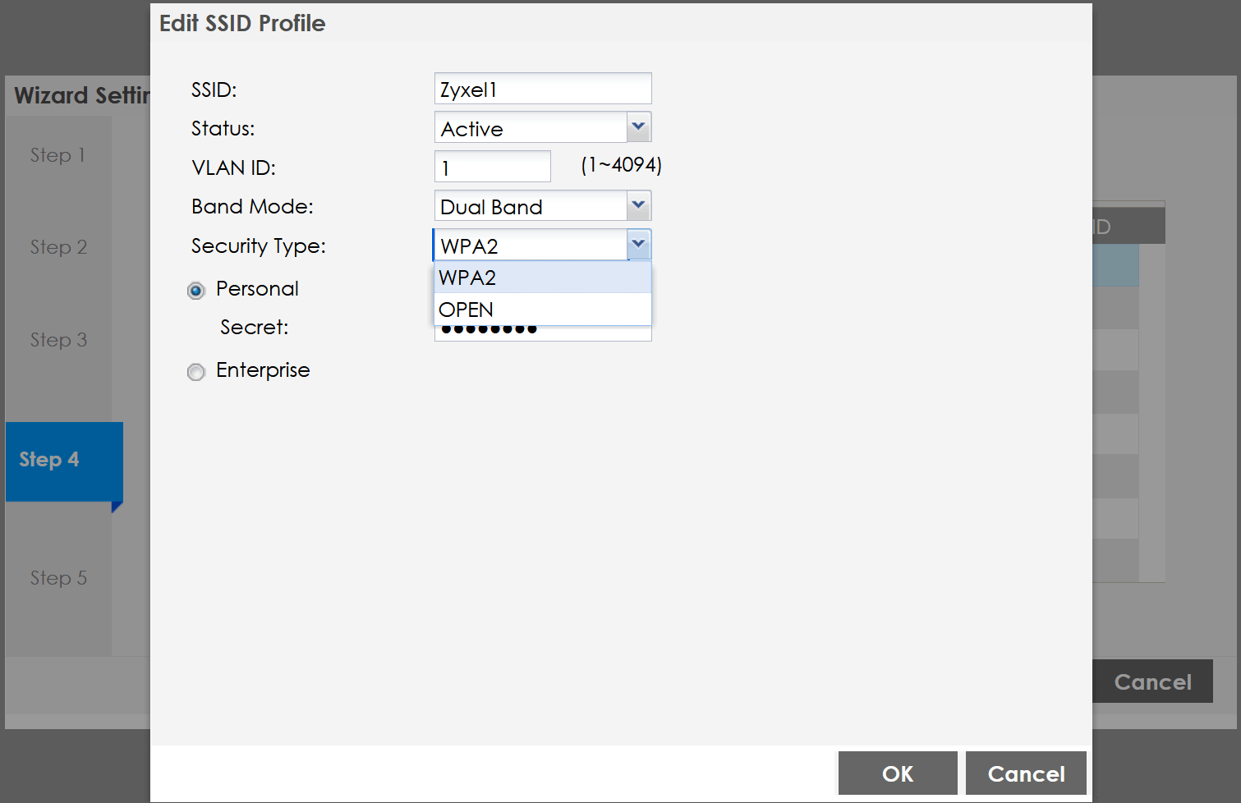Image resolution: width=1241 pixels, height=803 pixels.
Task: Choose WPA2 from the security list
Action: (542, 278)
